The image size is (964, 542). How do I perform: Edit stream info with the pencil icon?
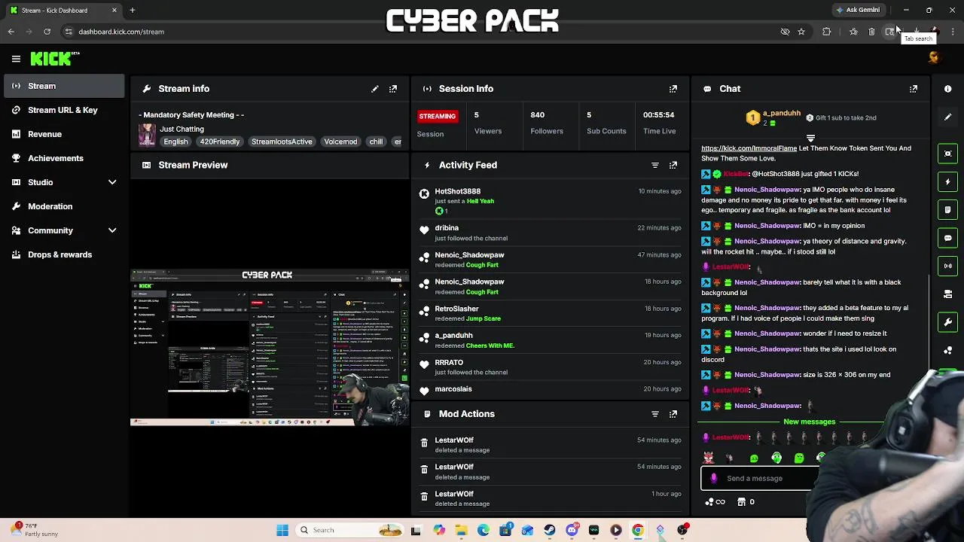point(374,89)
